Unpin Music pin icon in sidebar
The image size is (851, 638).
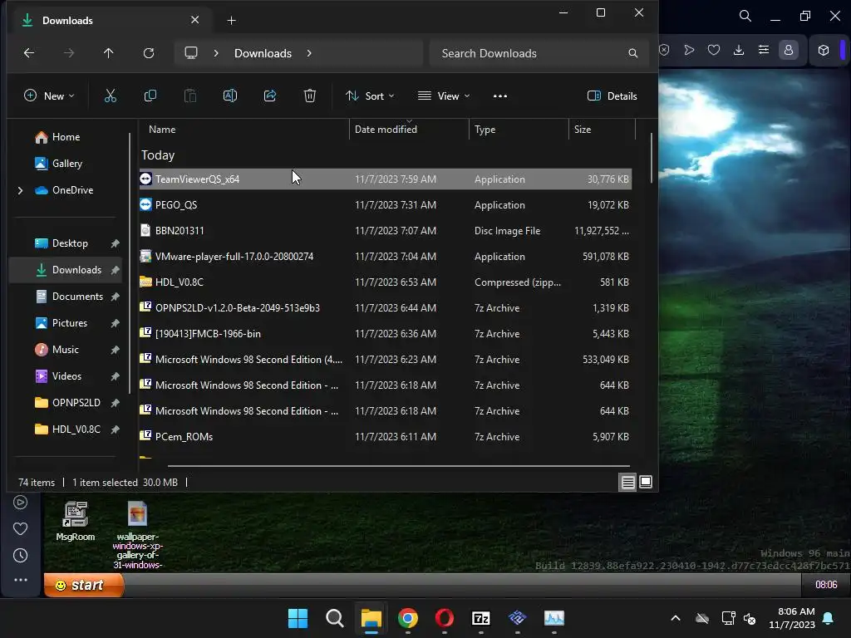click(115, 350)
